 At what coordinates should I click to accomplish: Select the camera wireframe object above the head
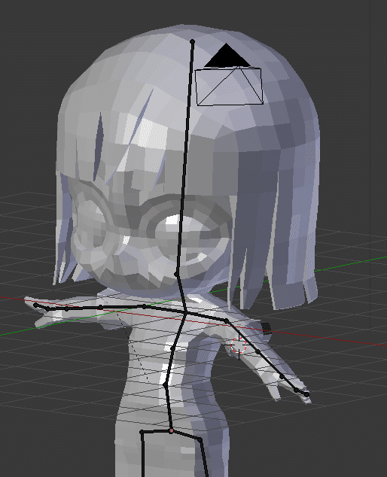point(229,87)
